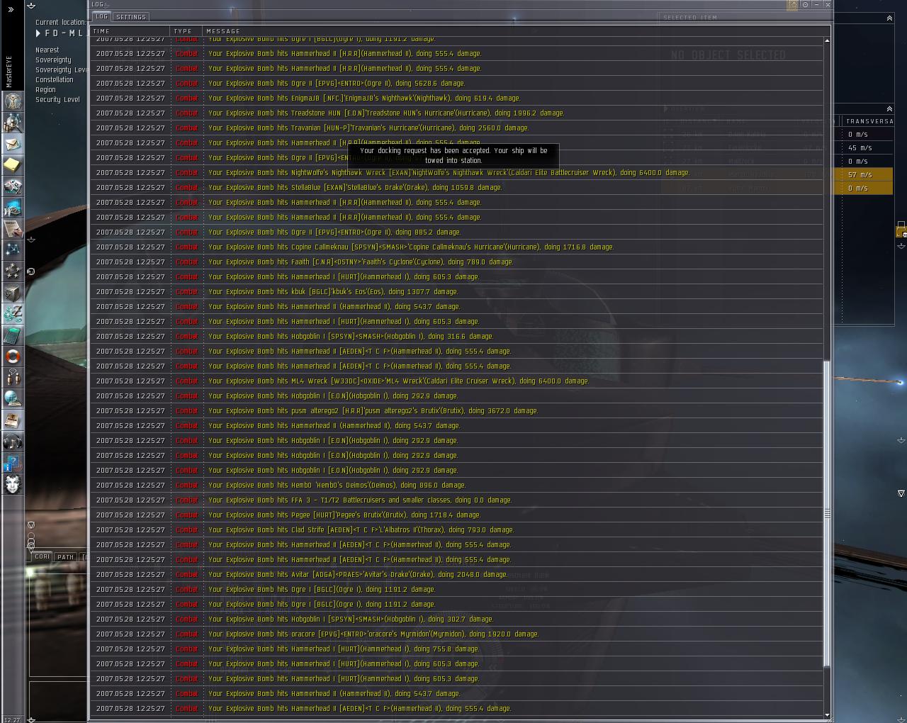This screenshot has height=723, width=907.
Task: Click the log vertical scrollbar thumb
Action: click(827, 514)
